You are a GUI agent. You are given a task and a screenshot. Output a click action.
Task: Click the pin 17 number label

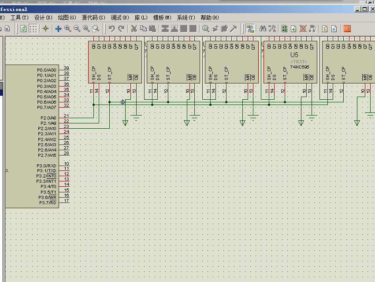click(67, 200)
